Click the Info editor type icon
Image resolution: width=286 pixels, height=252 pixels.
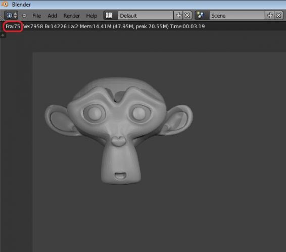tap(9, 15)
